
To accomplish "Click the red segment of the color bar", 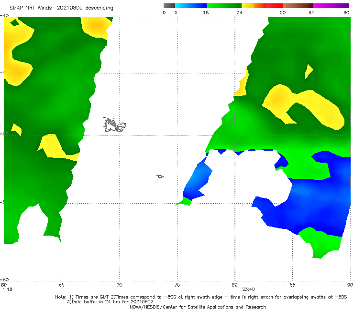I will (x=275, y=6).
